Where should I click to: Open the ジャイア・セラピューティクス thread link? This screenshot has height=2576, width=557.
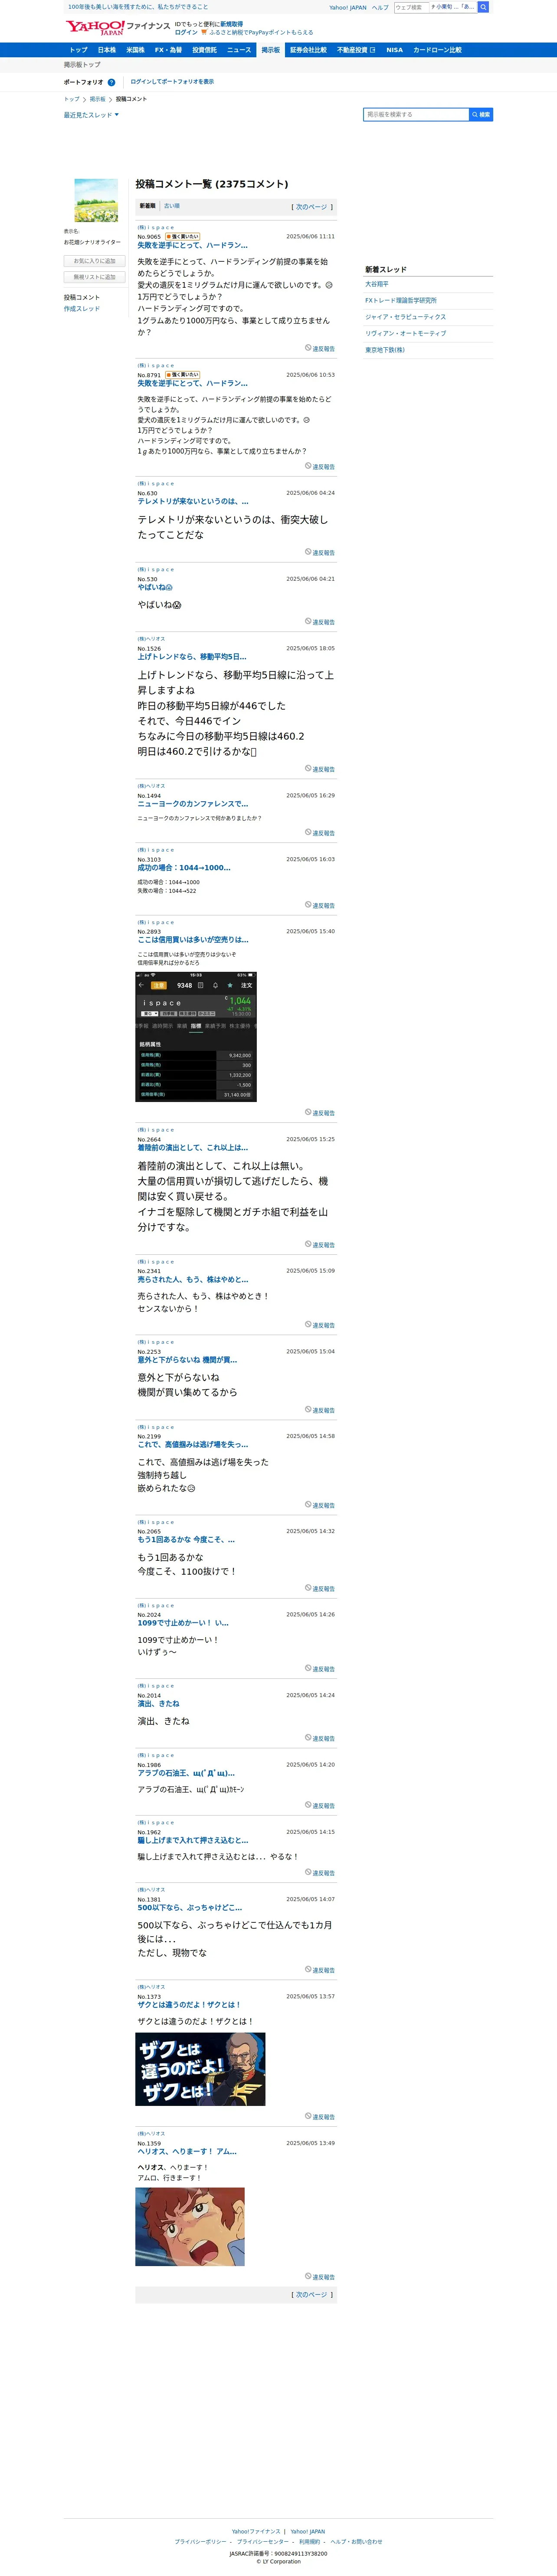click(406, 317)
